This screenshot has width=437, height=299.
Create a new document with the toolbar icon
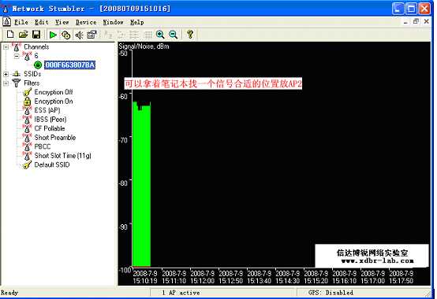10,35
